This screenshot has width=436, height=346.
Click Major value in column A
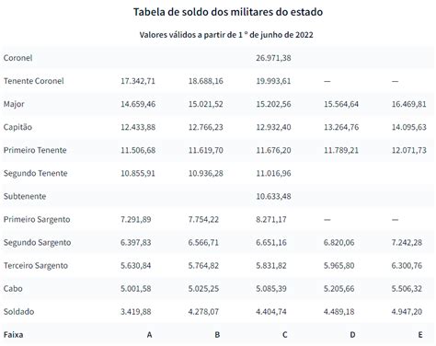coord(138,104)
